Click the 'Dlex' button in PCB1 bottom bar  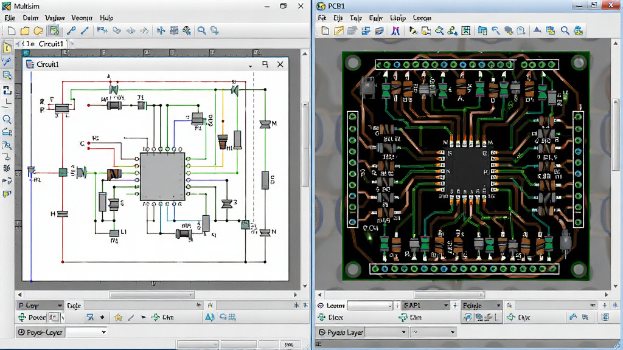[x=330, y=317]
